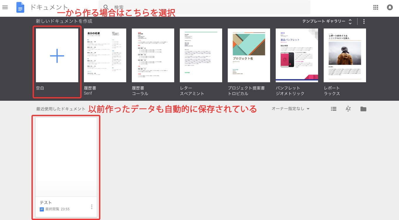Screen dimensions: 399x220
Task: Select the 履歴書 コーラル template
Action: [153, 56]
